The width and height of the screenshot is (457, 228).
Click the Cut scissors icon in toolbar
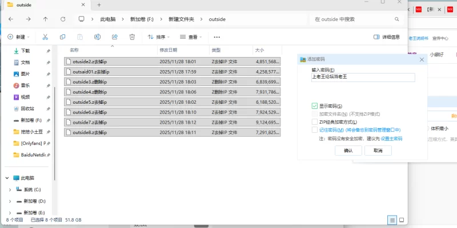tap(45, 37)
